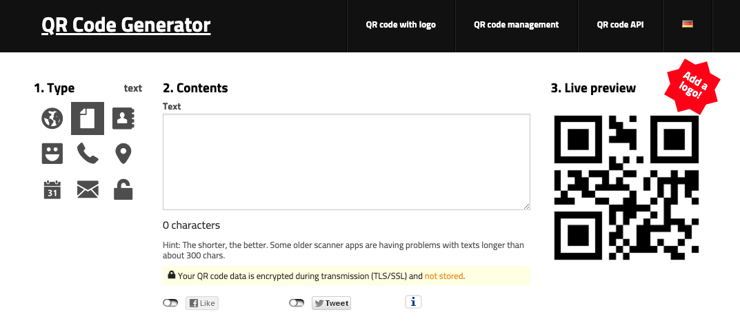The height and width of the screenshot is (330, 740).
Task: Select the URL globe QR type
Action: [52, 118]
